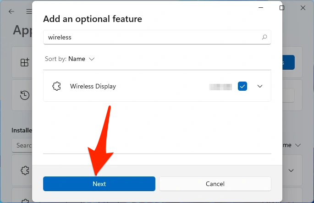Click the "wireless" search input field
The width and height of the screenshot is (314, 203).
(x=151, y=37)
